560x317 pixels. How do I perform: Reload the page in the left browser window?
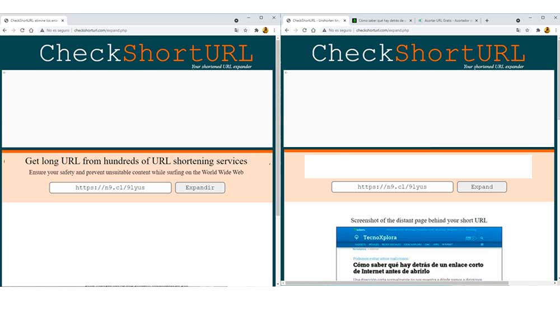click(x=22, y=30)
